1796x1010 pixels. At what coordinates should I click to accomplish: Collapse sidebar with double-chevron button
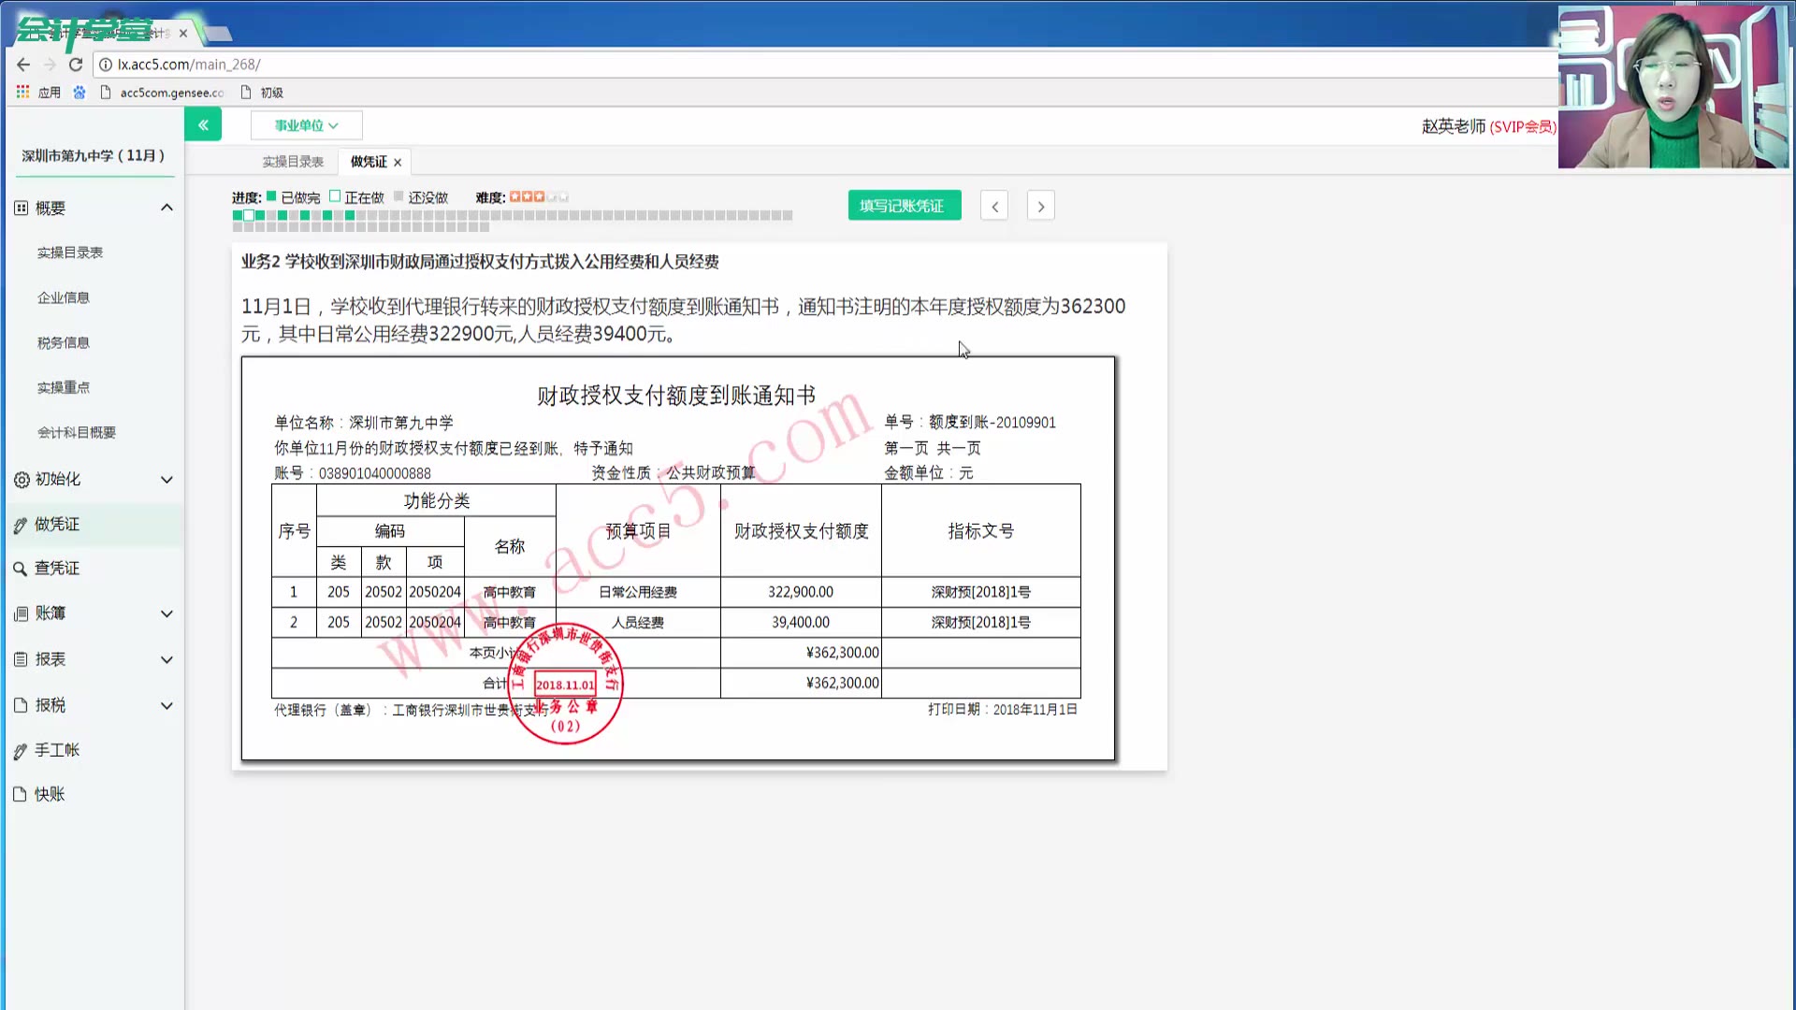pyautogui.click(x=203, y=124)
